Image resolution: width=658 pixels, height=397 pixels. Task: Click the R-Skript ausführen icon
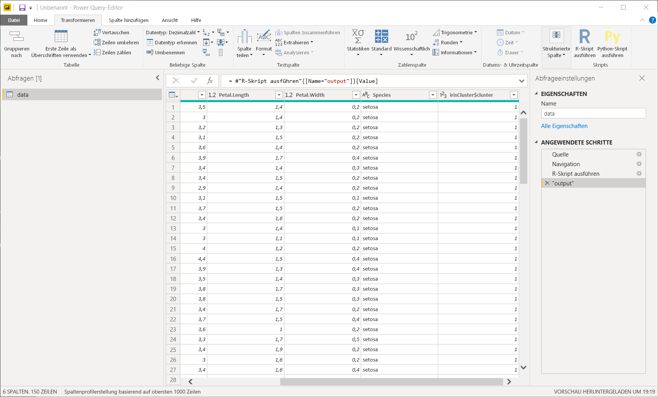pos(584,37)
